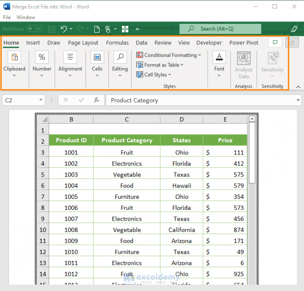Expand the Clipboard group chevron
This screenshot has width=304, height=291.
coord(14,76)
